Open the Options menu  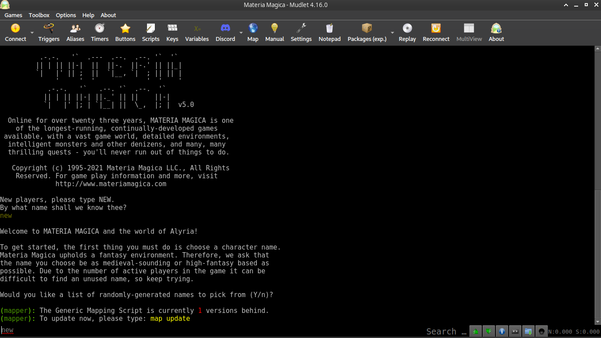point(66,15)
